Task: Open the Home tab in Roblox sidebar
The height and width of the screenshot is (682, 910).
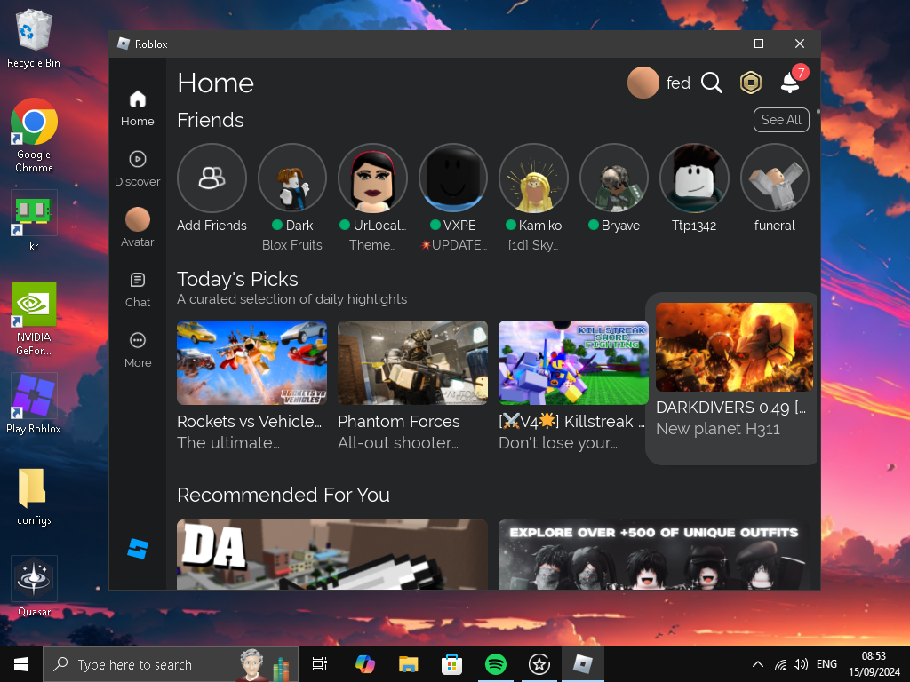Action: coord(138,108)
